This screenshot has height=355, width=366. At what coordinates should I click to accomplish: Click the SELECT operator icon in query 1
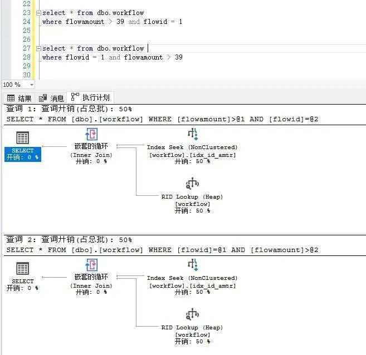click(x=23, y=138)
